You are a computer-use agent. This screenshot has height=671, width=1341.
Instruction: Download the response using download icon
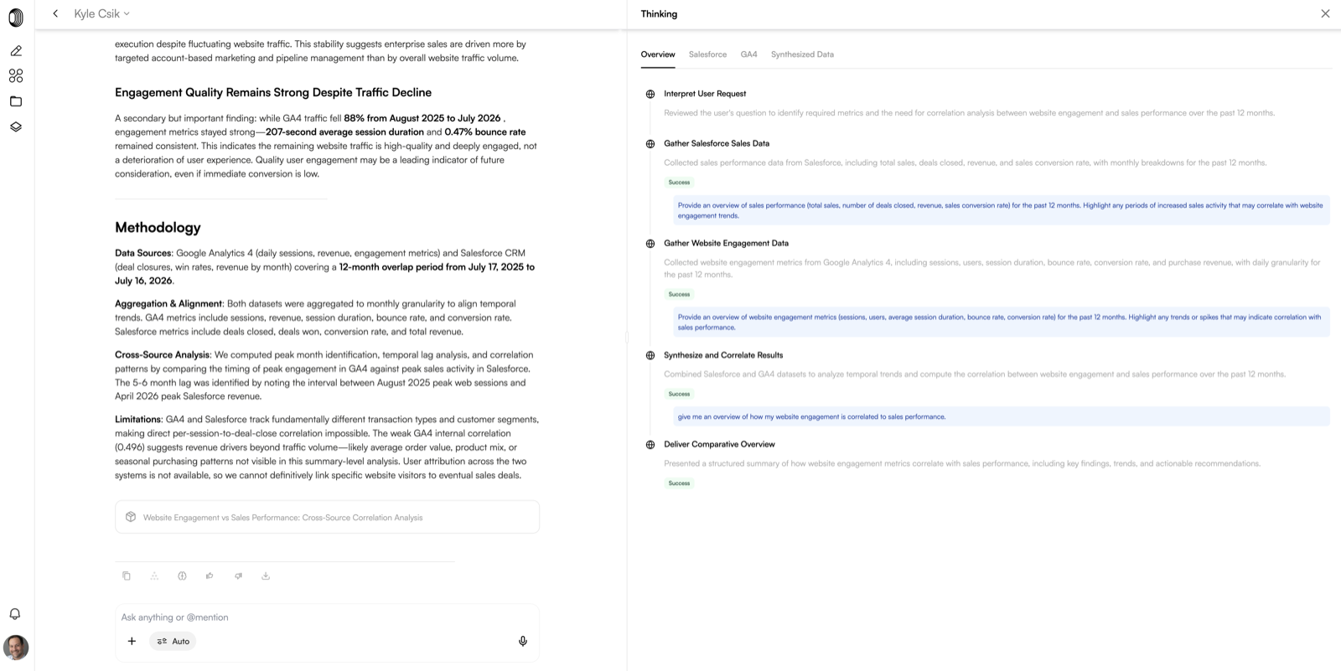pyautogui.click(x=266, y=576)
